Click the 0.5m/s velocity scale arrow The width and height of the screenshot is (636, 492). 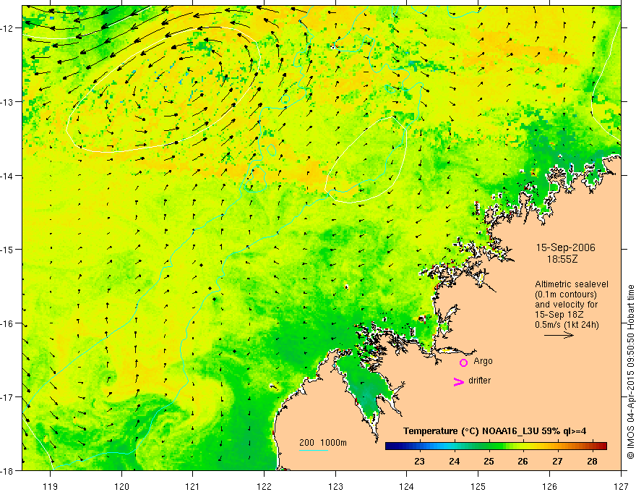pyautogui.click(x=559, y=335)
